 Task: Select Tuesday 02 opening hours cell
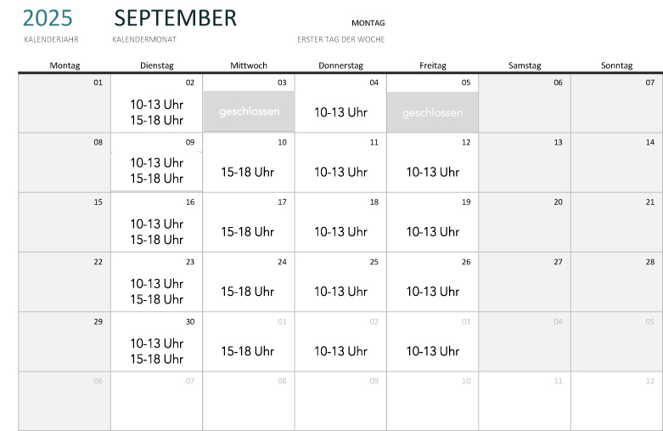(157, 112)
